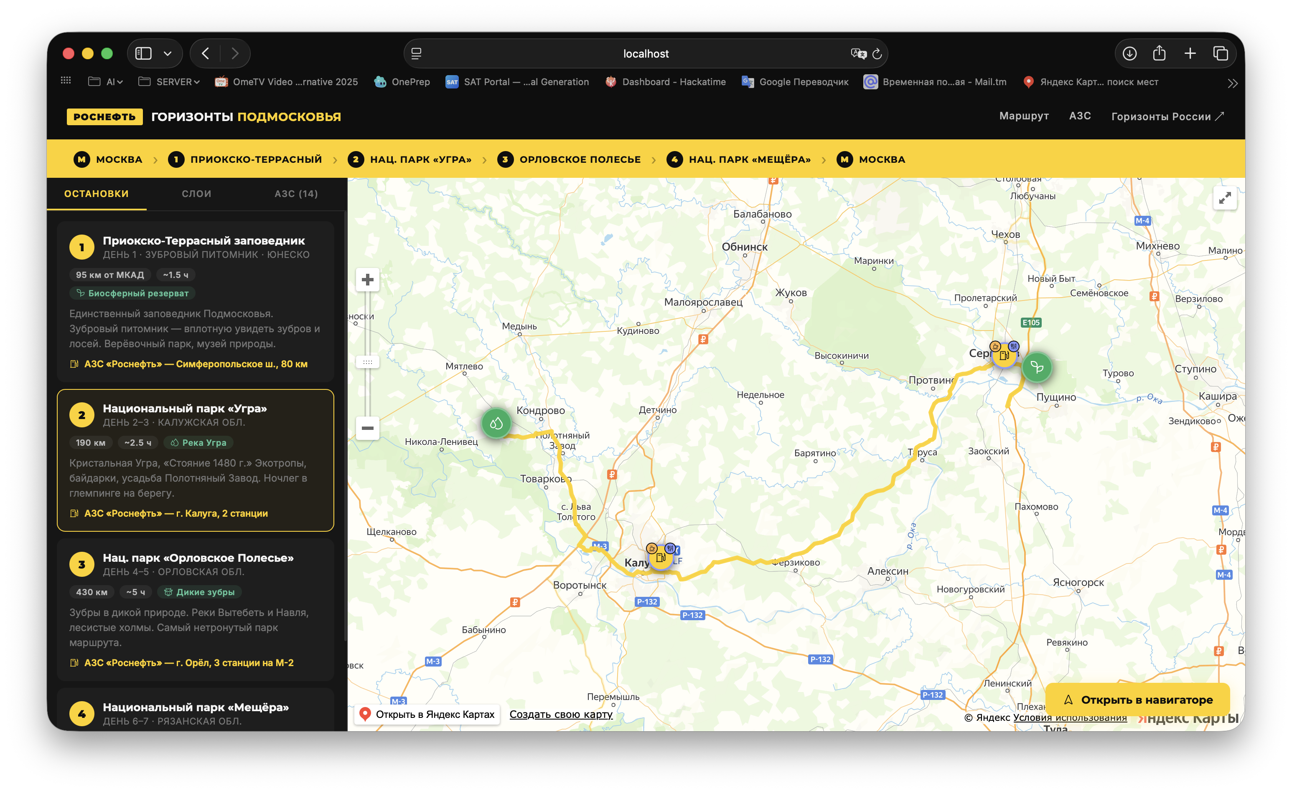This screenshot has height=793, width=1292.
Task: Open Создать свою карту link
Action: click(561, 715)
